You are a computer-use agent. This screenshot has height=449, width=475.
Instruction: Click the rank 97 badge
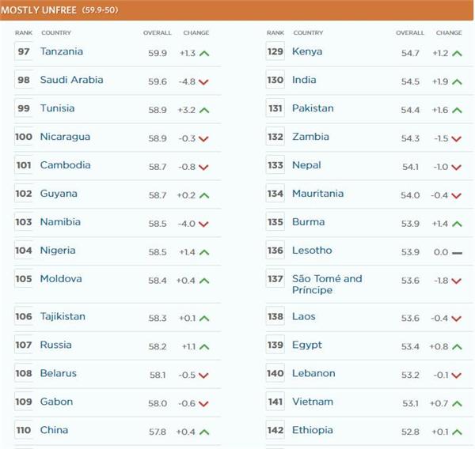tap(24, 51)
